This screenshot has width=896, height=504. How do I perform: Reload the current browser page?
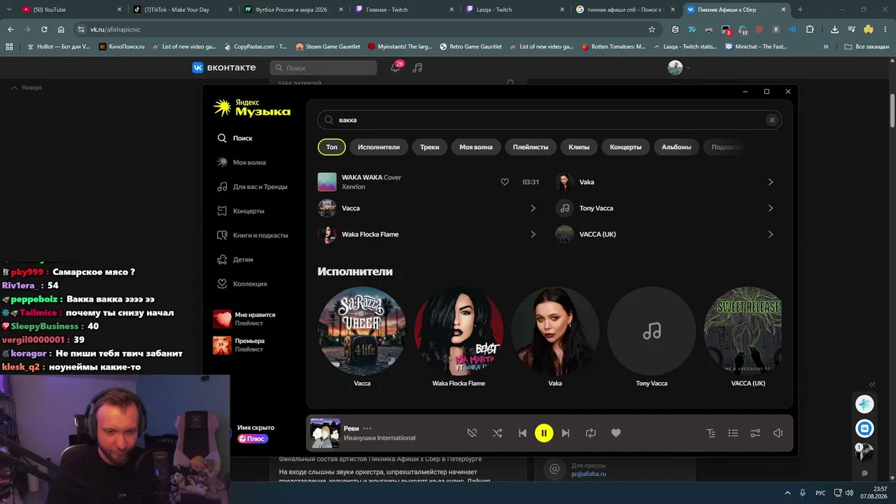pos(44,29)
